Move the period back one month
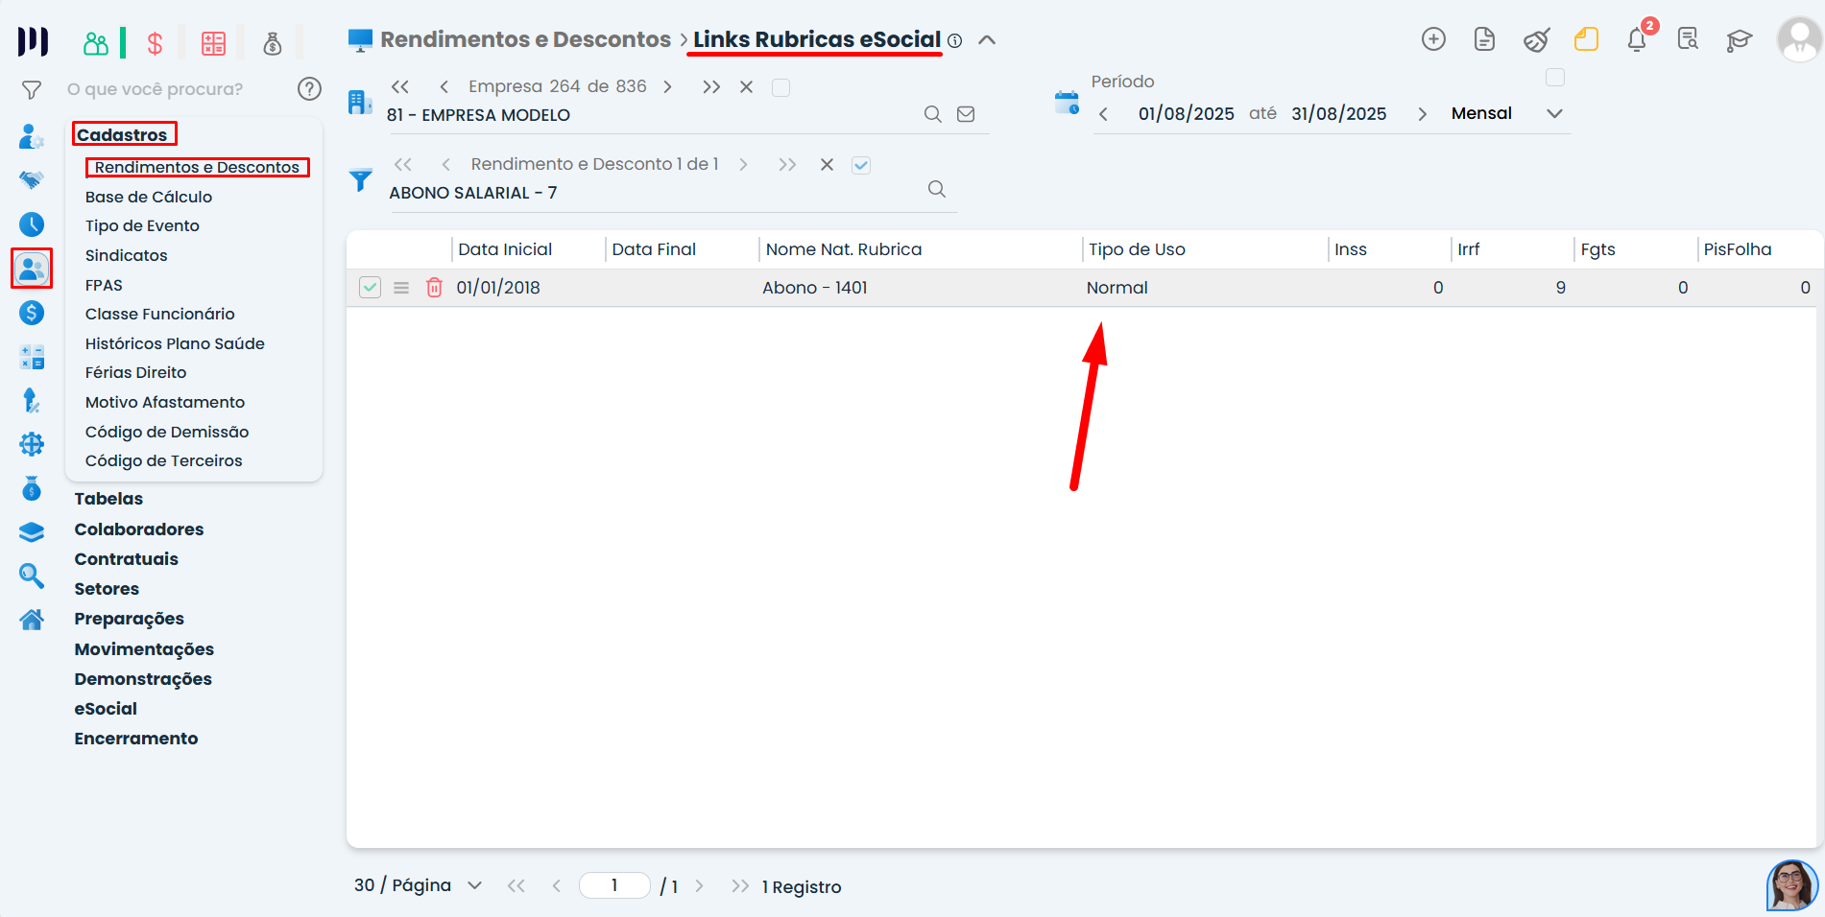Screen dimensions: 1825x917 (1103, 114)
